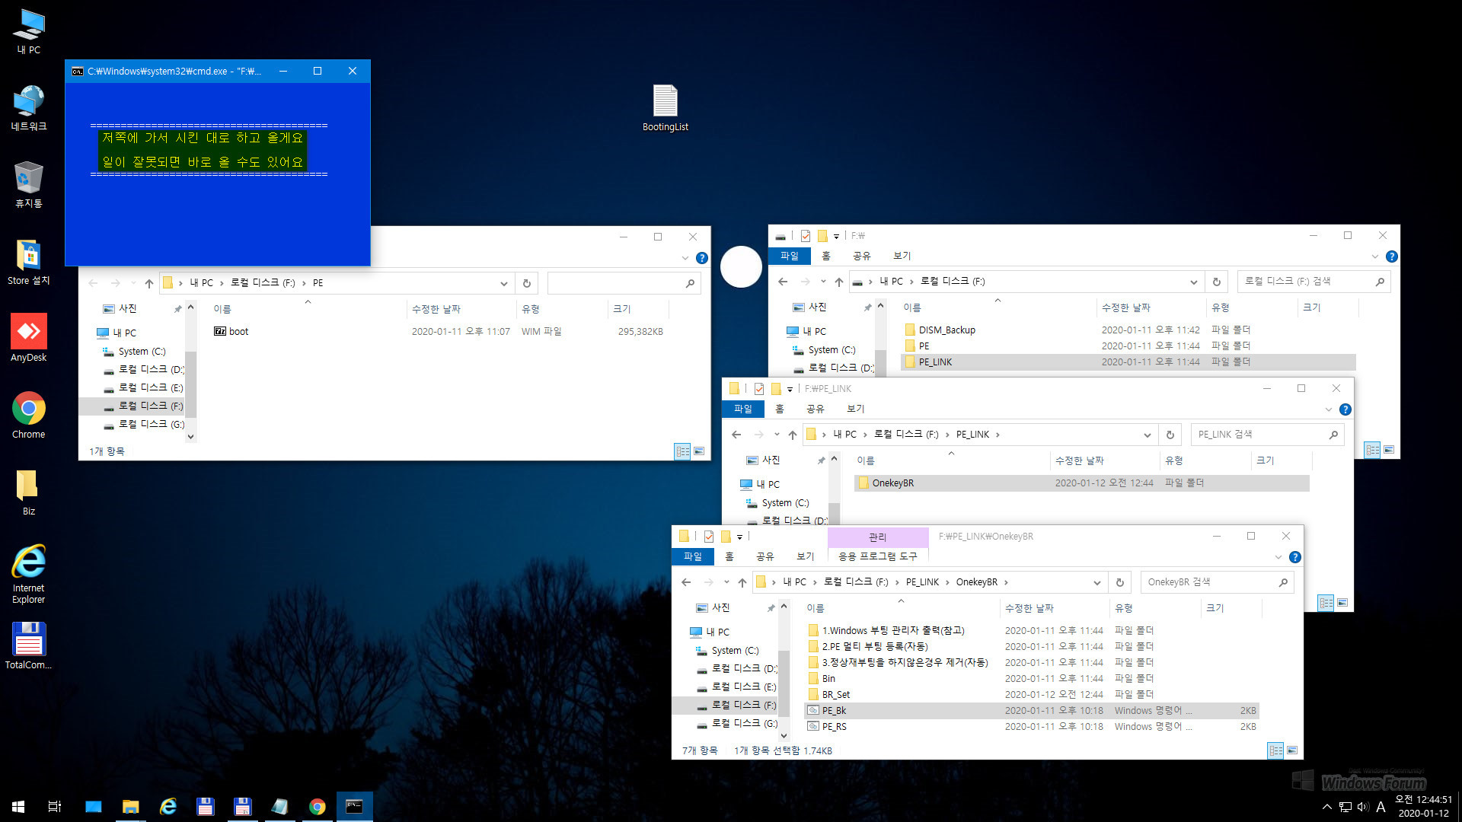Open Internet Explorer from the taskbar

[x=168, y=807]
